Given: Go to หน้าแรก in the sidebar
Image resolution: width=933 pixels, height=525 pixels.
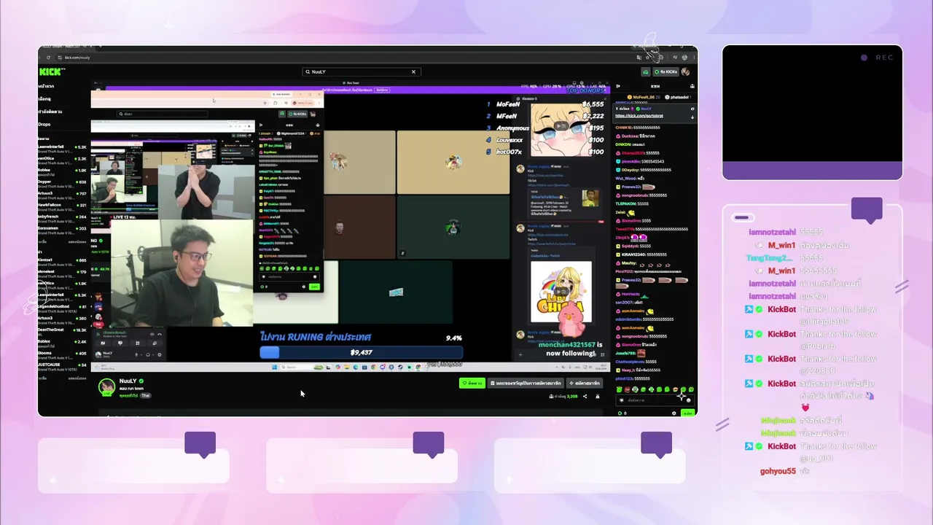Looking at the screenshot, I should coord(46,86).
